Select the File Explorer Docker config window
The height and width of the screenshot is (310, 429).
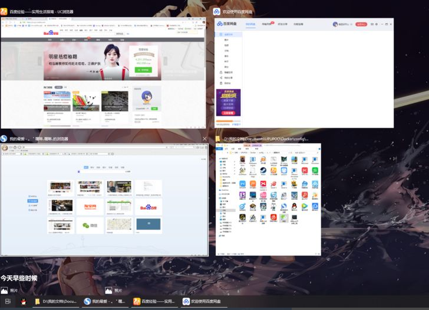click(x=268, y=198)
